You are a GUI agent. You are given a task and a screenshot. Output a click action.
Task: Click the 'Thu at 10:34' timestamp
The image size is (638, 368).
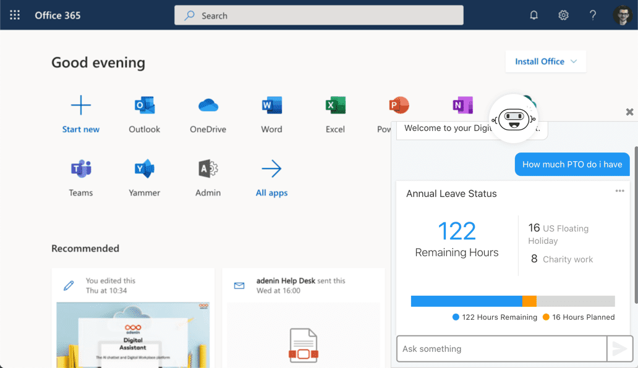(106, 291)
